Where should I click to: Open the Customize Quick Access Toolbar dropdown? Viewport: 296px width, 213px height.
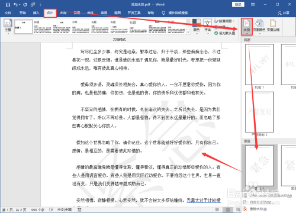pyautogui.click(x=40, y=5)
